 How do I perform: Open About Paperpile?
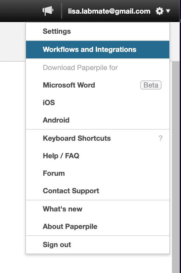[x=98, y=227]
